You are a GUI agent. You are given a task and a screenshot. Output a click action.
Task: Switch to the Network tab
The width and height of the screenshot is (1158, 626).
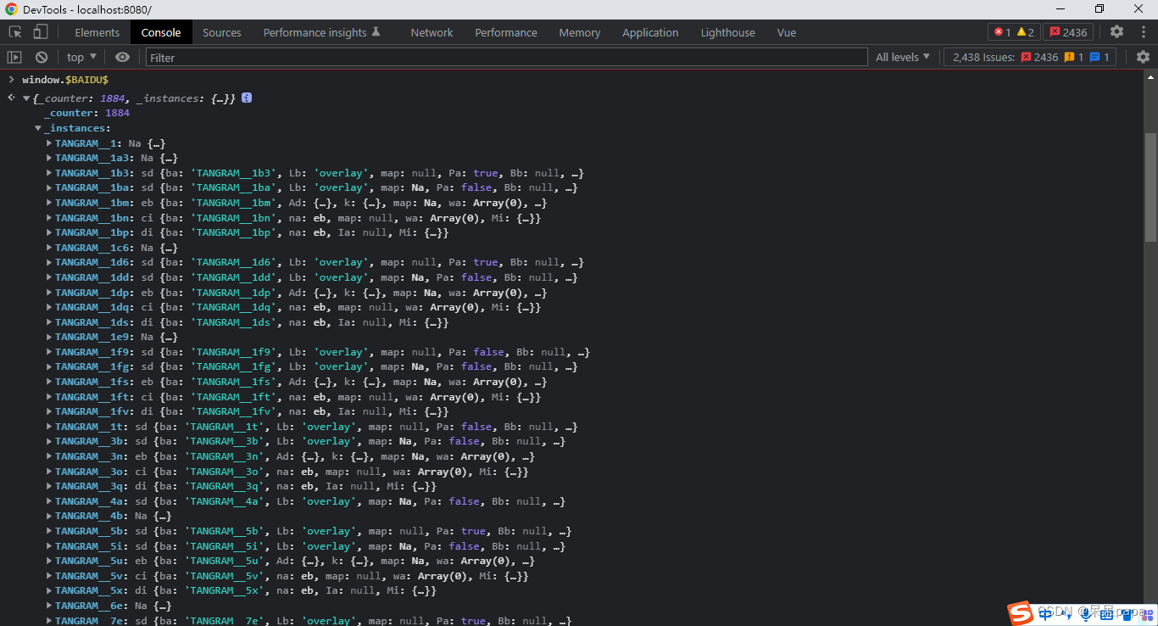click(431, 32)
